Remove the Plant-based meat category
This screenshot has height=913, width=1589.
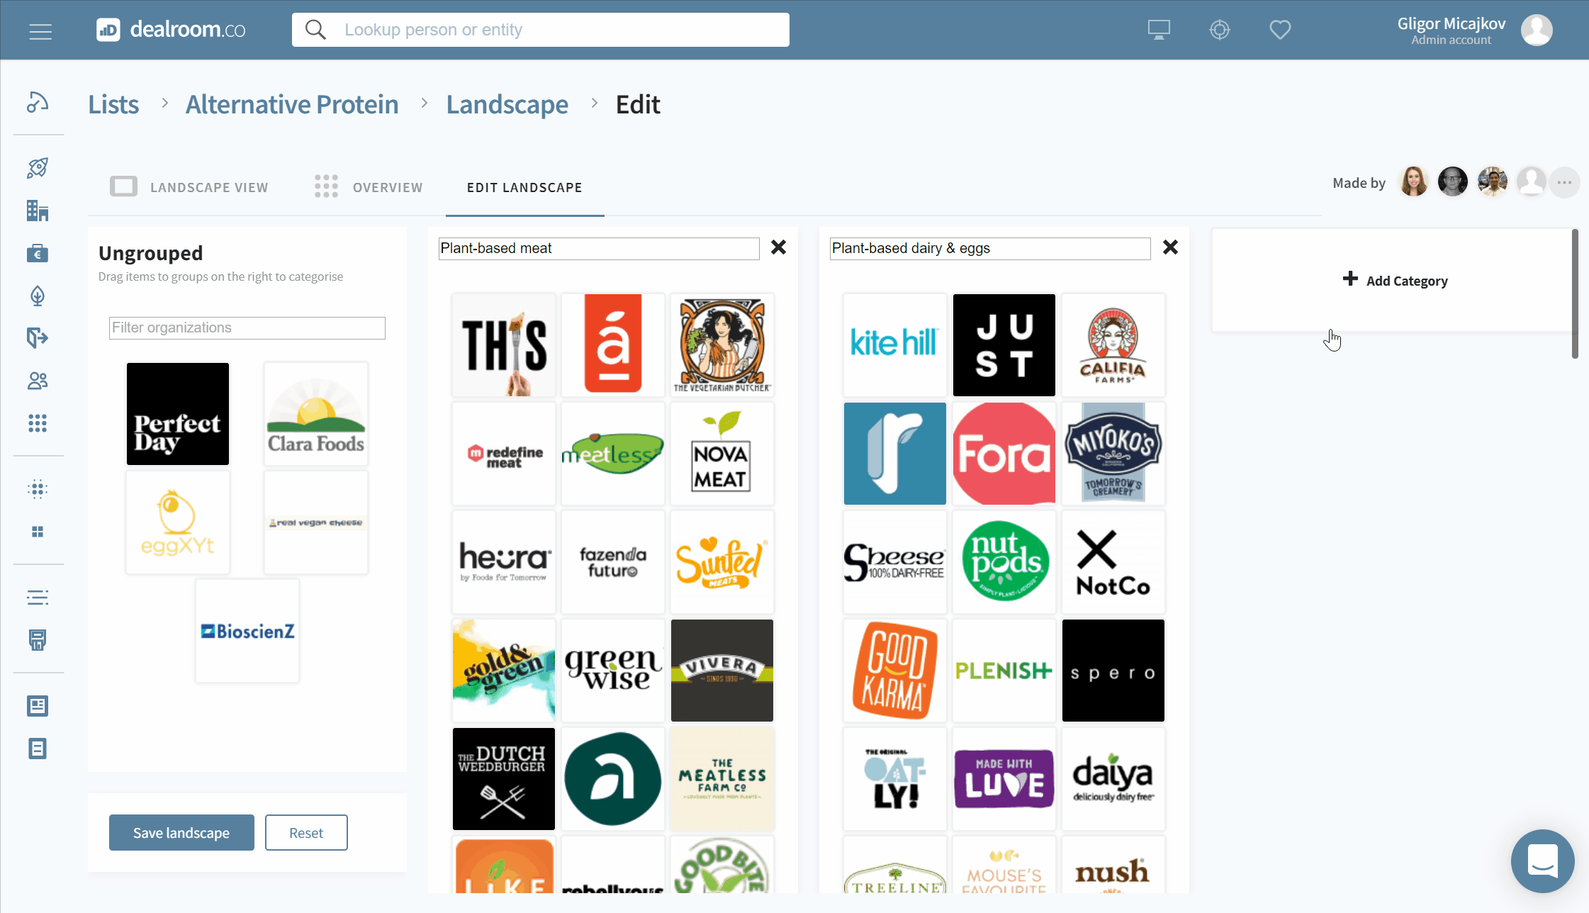point(778,247)
